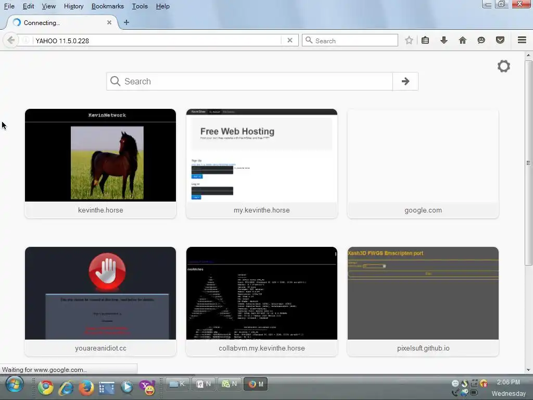Viewport: 533px width, 400px height.
Task: Open the Windows Start orb
Action: 14,385
